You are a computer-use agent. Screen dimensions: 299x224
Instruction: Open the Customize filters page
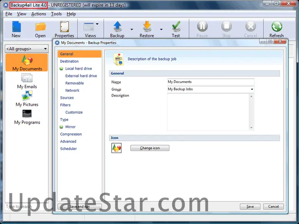74,112
